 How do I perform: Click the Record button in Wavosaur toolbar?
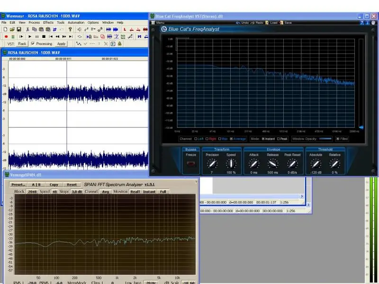[6, 36]
